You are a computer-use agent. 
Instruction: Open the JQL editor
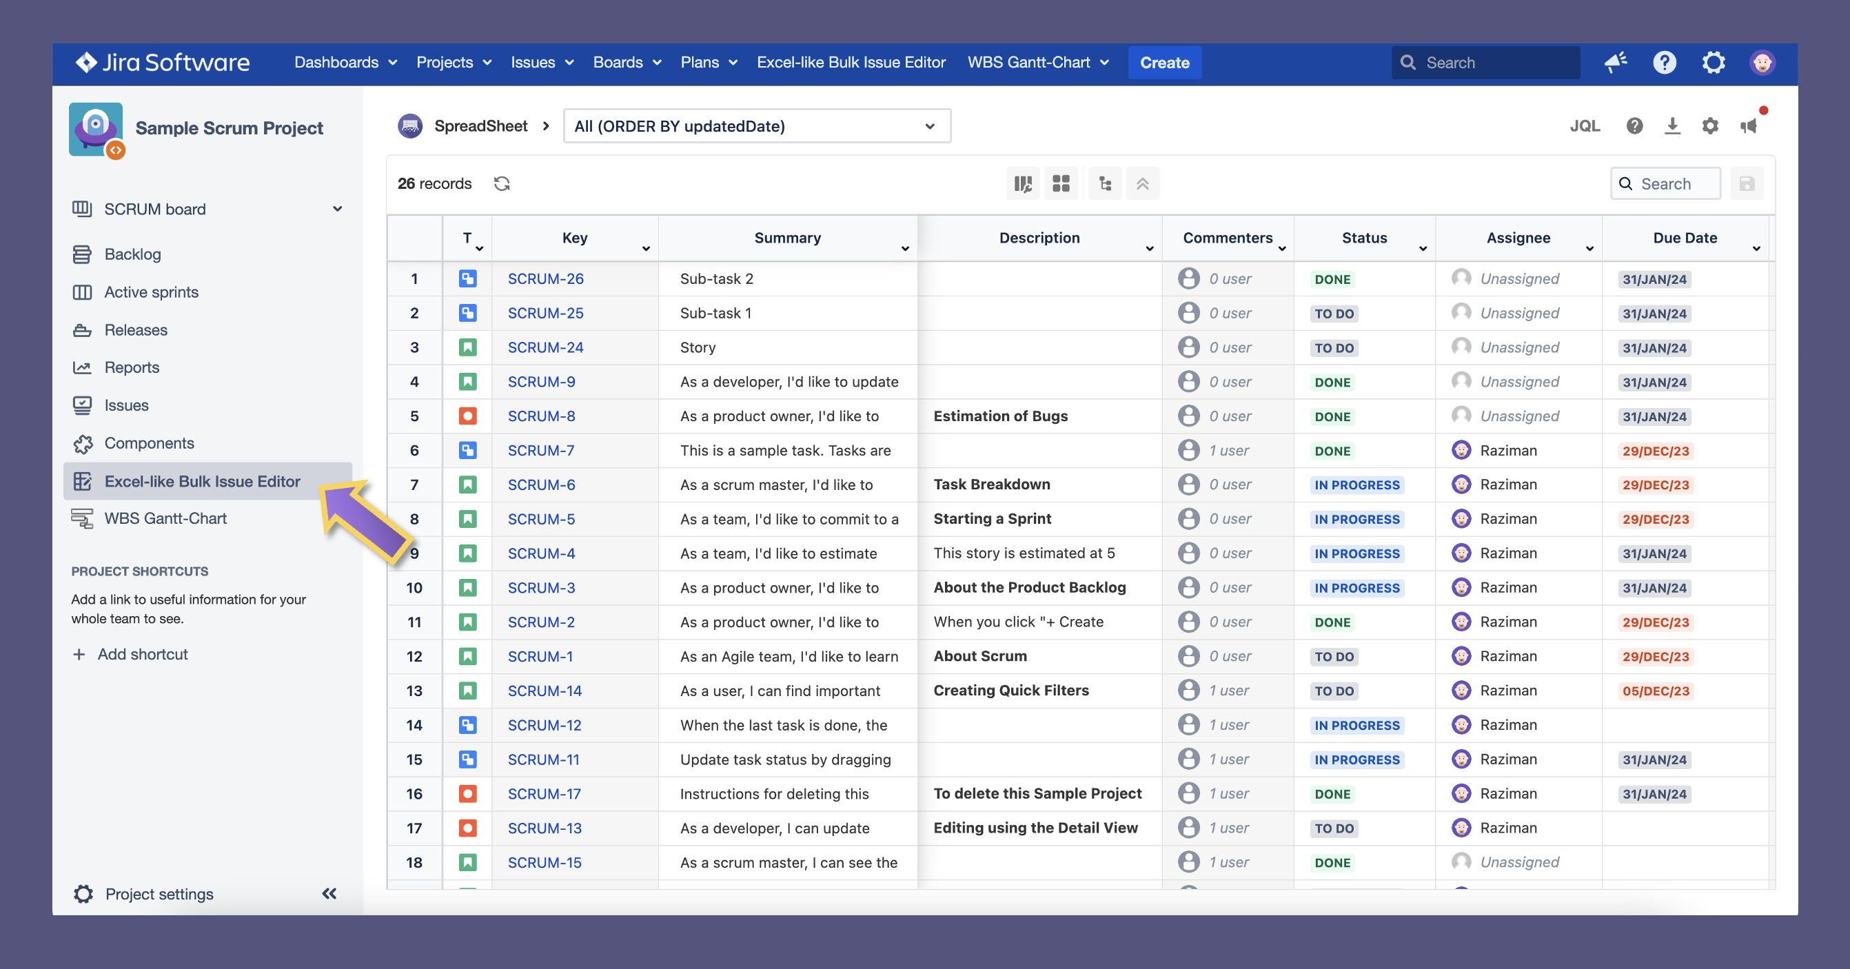click(1586, 125)
